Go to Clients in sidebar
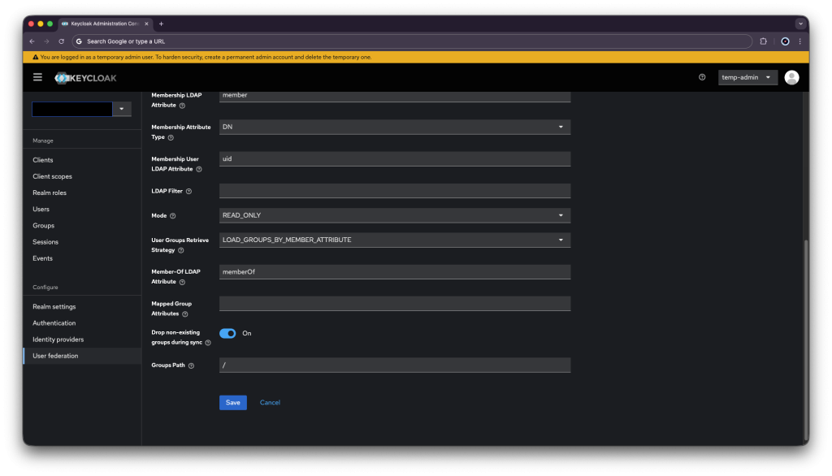The height and width of the screenshot is (476, 832). tap(43, 160)
